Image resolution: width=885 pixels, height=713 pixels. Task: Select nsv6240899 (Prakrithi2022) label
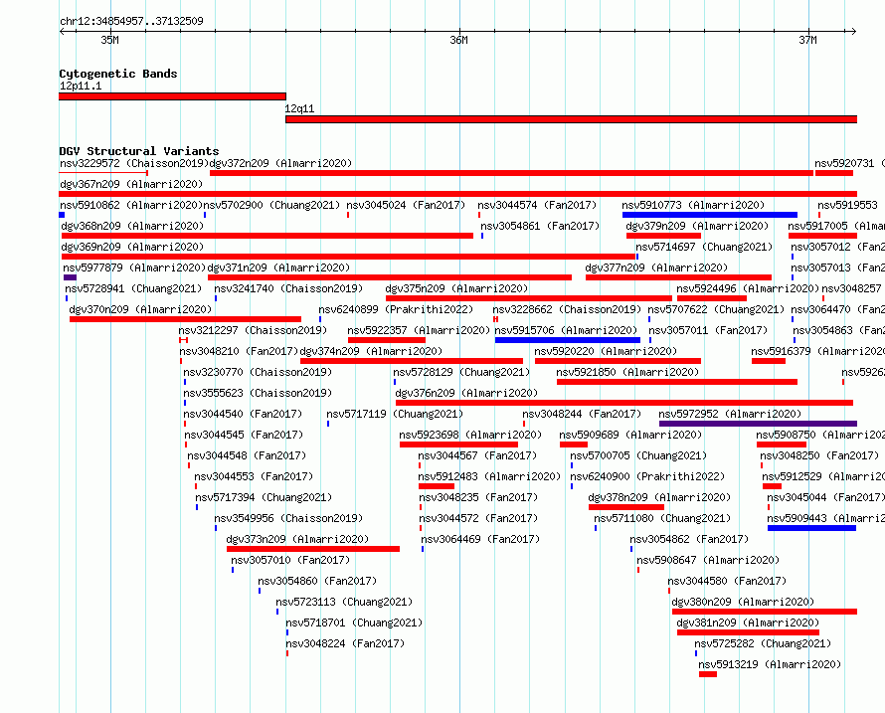coord(396,309)
